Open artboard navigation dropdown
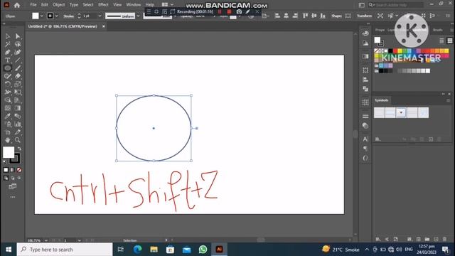This screenshot has height=256, width=455. click(79, 240)
